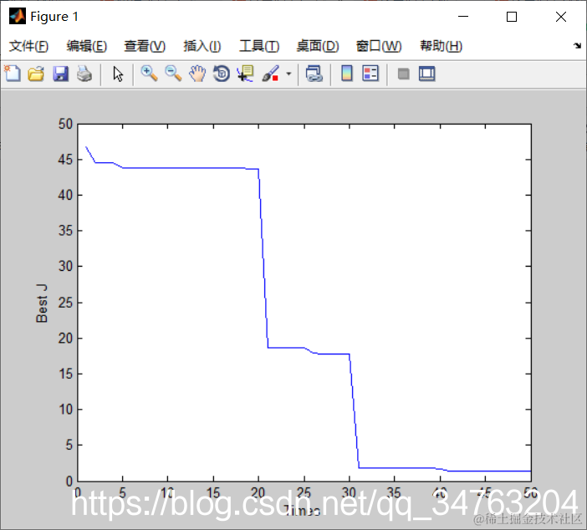This screenshot has width=587, height=530.
Task: Open the 插入(I) menu
Action: (x=202, y=46)
